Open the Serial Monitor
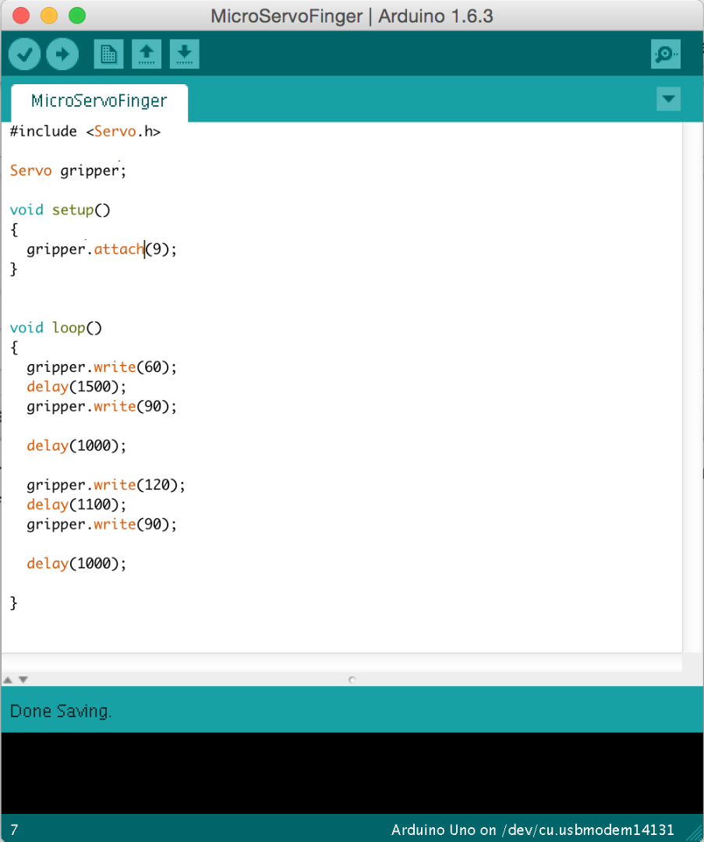This screenshot has height=842, width=704. tap(666, 54)
